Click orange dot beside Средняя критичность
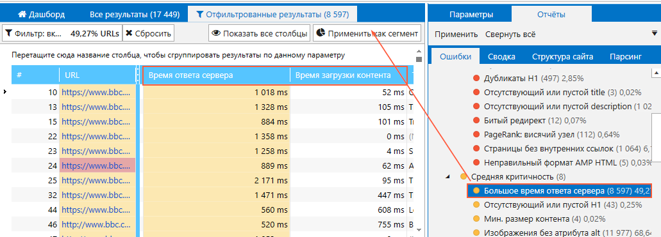Screen dimensions: 661x237 (464, 177)
